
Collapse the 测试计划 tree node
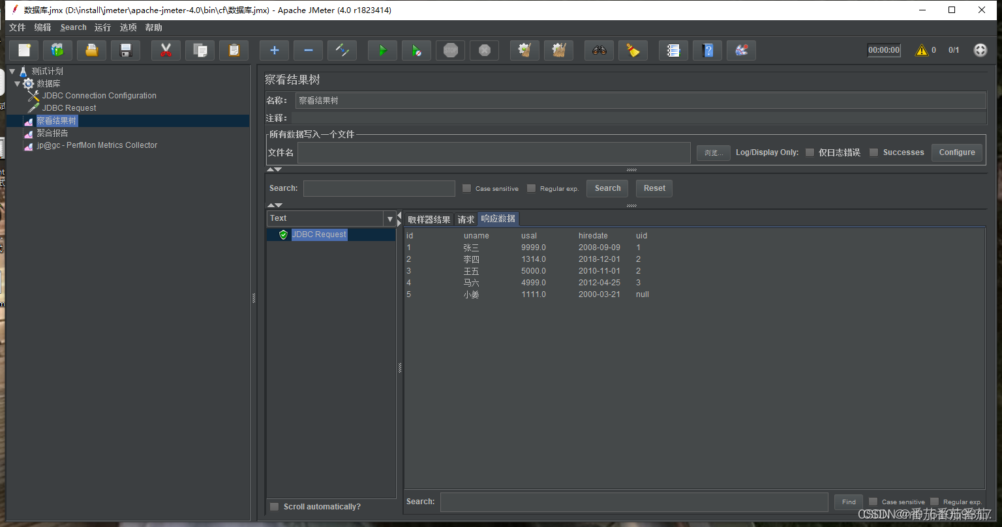(13, 72)
